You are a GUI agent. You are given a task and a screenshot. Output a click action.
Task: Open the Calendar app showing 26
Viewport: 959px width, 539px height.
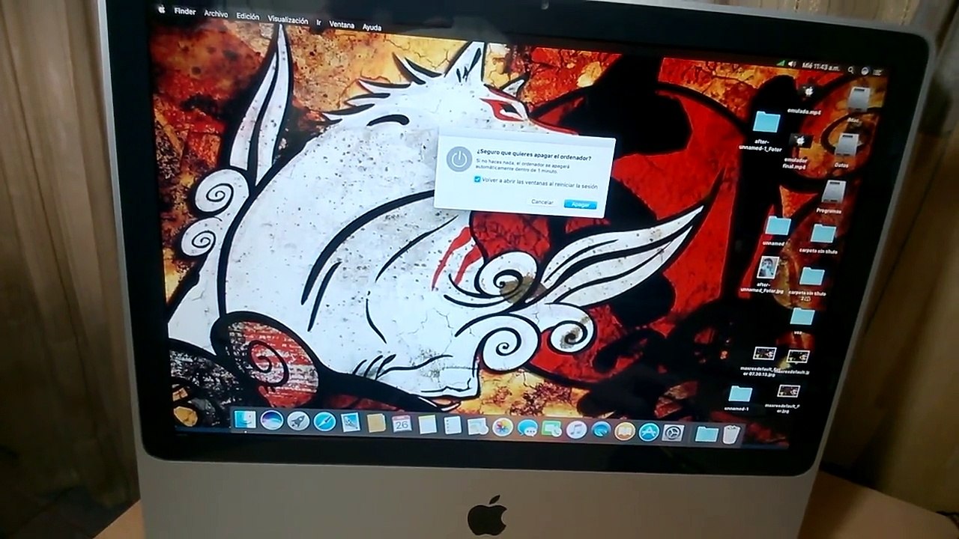tap(402, 424)
